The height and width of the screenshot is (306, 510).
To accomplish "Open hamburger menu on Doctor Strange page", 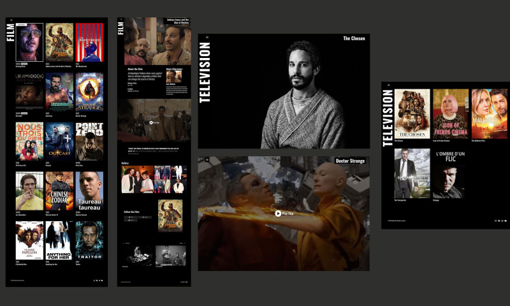I will tap(207, 159).
